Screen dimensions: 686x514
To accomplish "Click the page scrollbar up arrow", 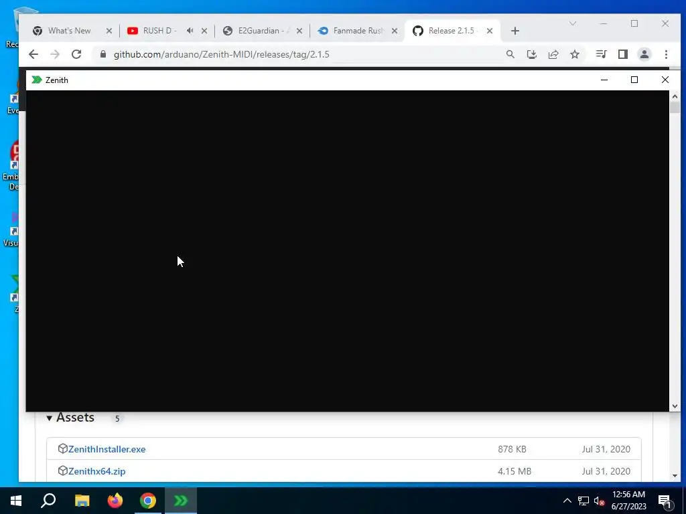I will 675,96.
